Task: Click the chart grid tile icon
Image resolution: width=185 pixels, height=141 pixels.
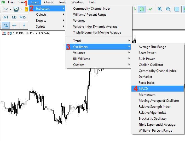Action: pyautogui.click(x=177, y=9)
